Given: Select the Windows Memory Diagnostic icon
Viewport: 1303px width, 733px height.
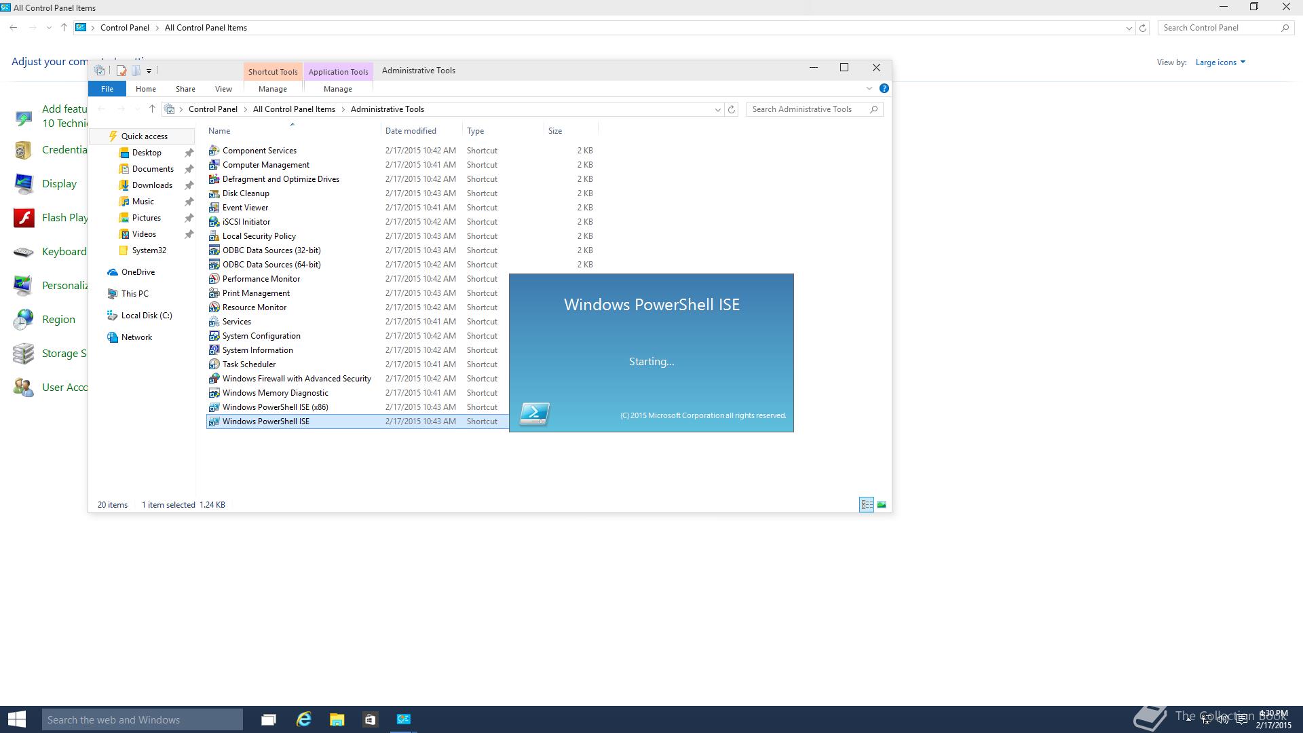Looking at the screenshot, I should click(x=214, y=393).
